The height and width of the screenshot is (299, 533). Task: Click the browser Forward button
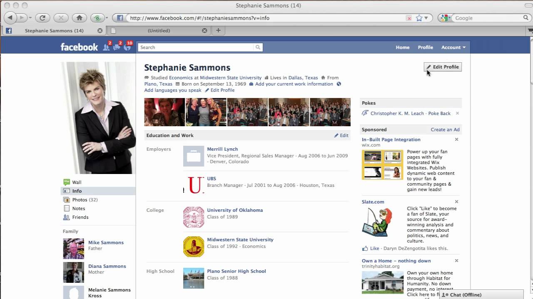tap(22, 18)
